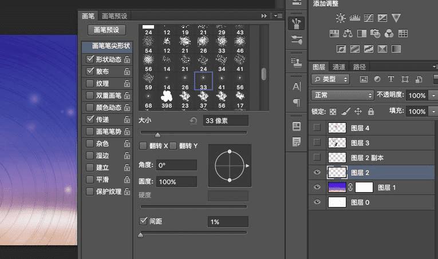Toggle lock for 散布 setting
The image size is (438, 259).
tap(127, 71)
